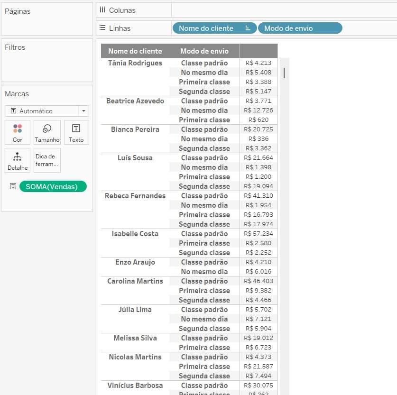
Task: Expand the Automático mark type dropdown
Action: (84, 111)
